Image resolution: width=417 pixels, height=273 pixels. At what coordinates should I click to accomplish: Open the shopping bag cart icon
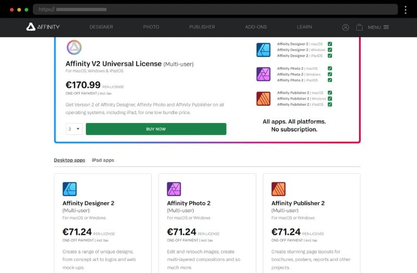(x=359, y=27)
